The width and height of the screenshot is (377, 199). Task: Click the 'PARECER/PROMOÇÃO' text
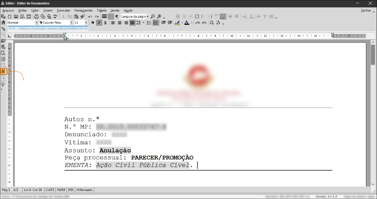coord(162,158)
